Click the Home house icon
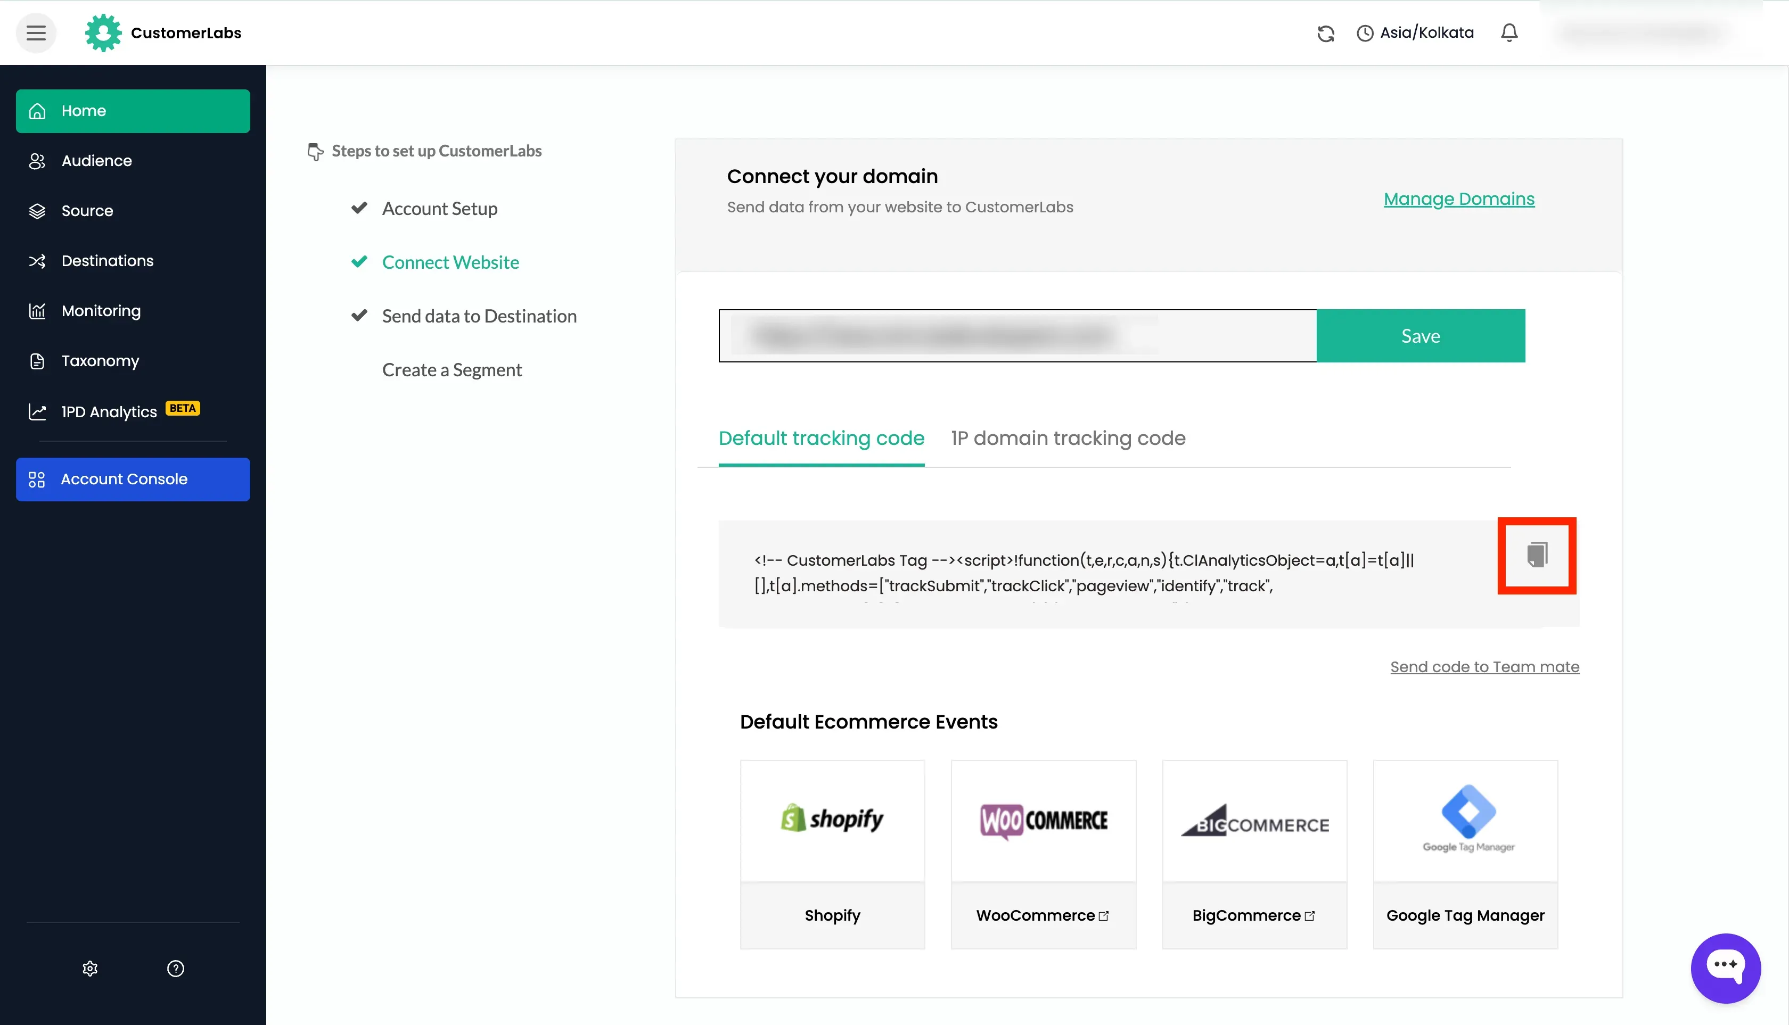Image resolution: width=1789 pixels, height=1025 pixels. [x=37, y=111]
